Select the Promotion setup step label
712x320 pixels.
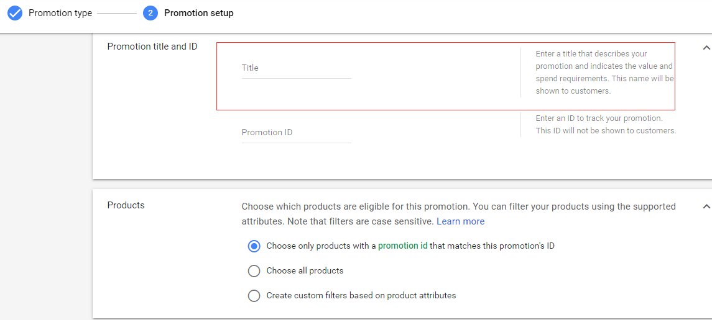point(198,13)
